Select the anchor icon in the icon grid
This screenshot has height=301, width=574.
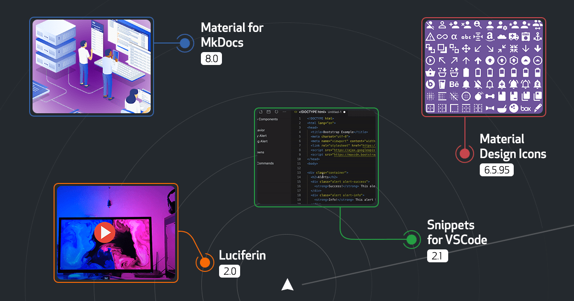click(538, 37)
